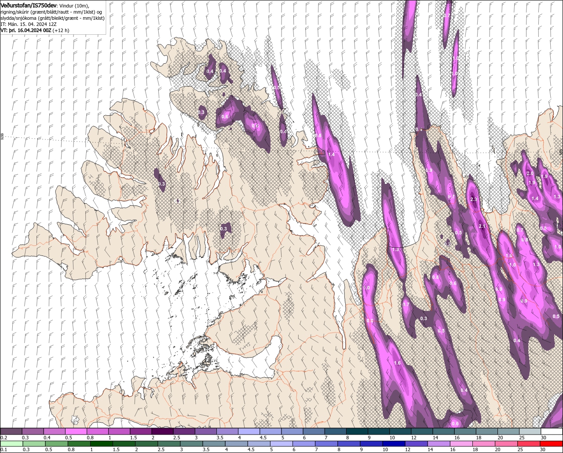Pick the dark green swatch labelled 1 in rain scale
The width and height of the screenshot is (563, 453).
pyautogui.click(x=101, y=443)
